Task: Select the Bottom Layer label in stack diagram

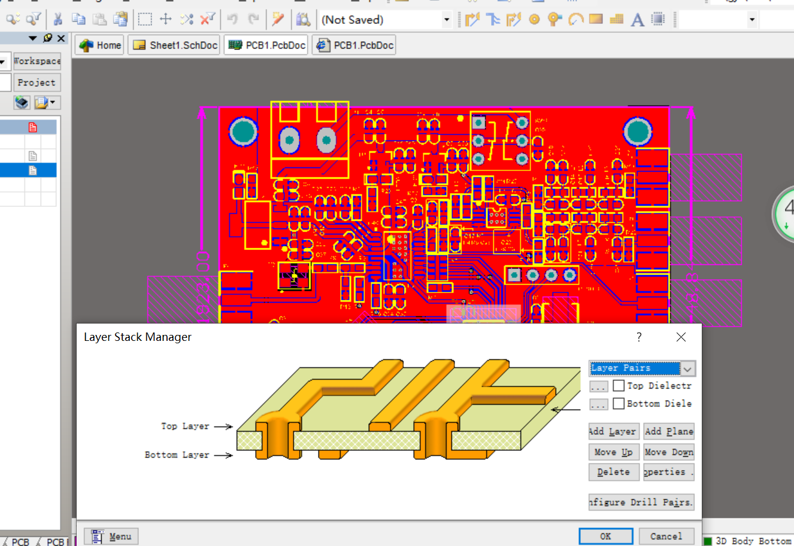Action: pos(177,455)
